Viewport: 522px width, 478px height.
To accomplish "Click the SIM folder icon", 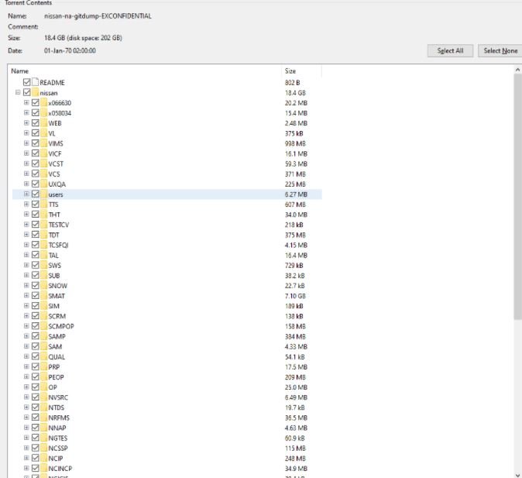I will tap(43, 306).
